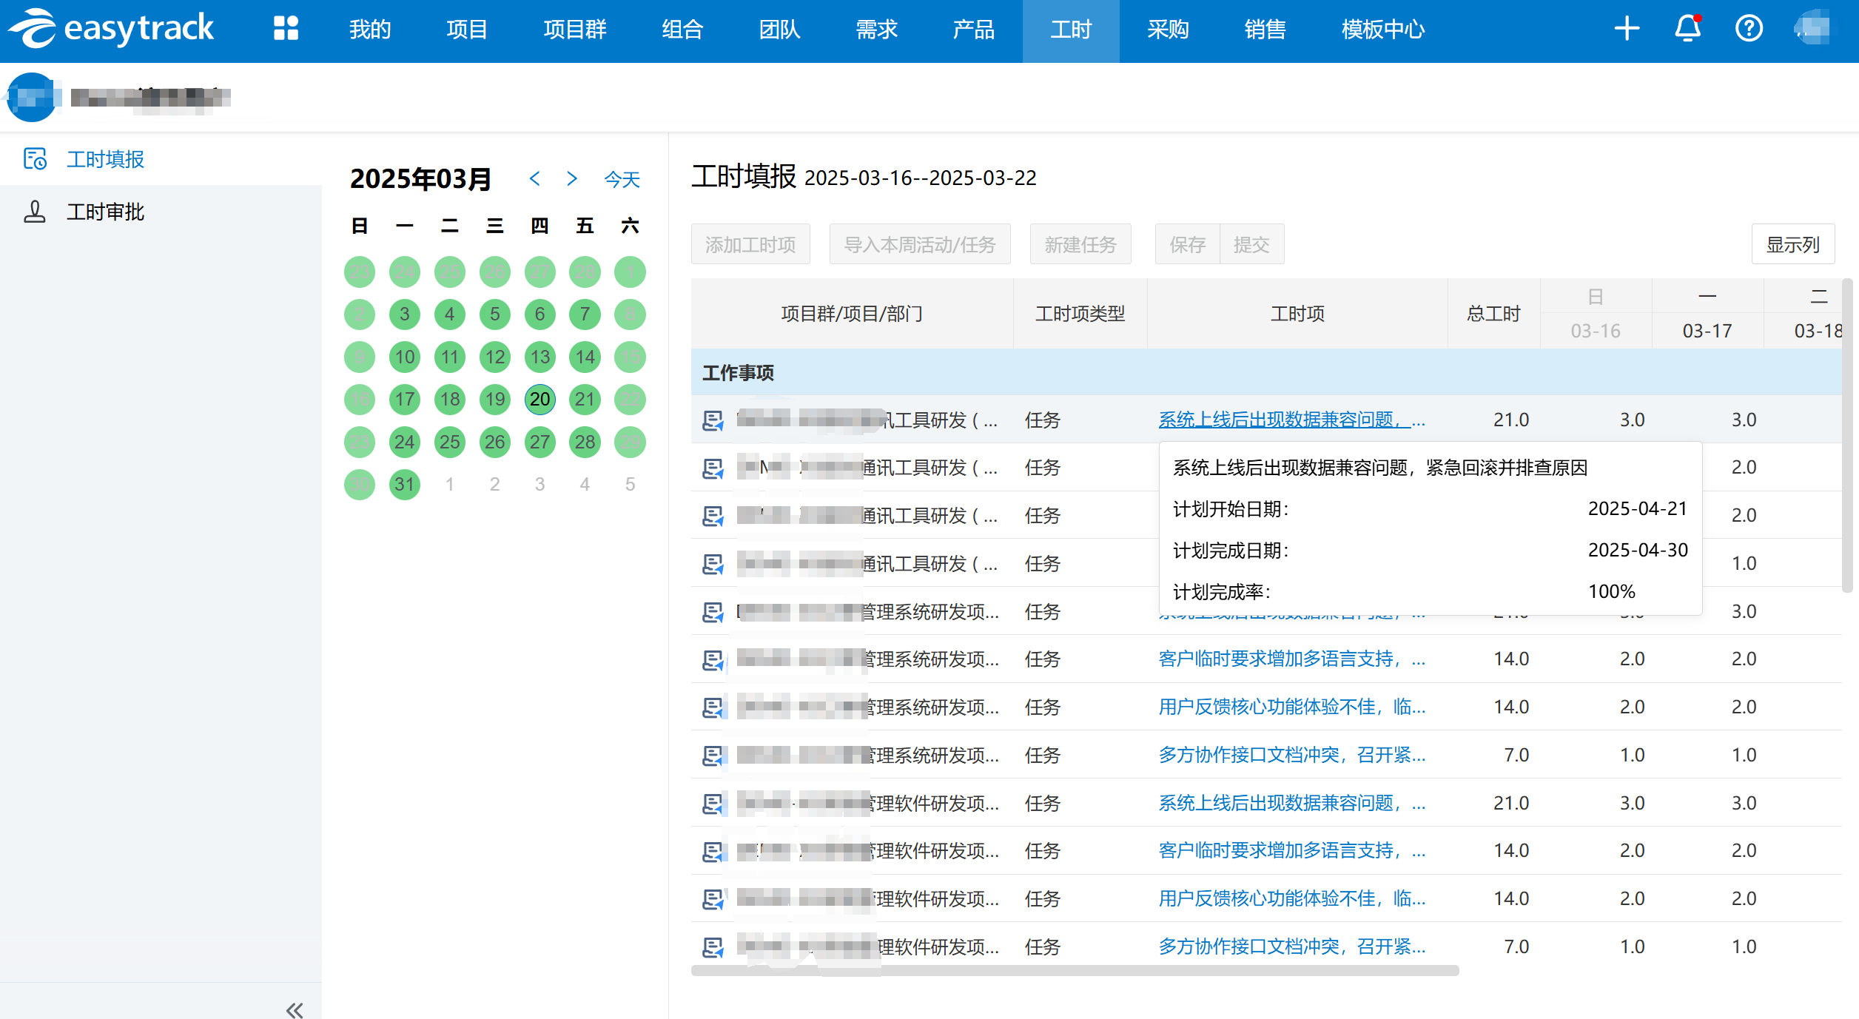Click horizontal scrollbar below the table

(1075, 970)
